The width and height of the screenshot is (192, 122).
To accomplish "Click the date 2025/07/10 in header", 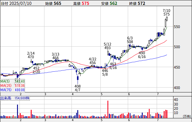I will pyautogui.click(x=20, y=3).
